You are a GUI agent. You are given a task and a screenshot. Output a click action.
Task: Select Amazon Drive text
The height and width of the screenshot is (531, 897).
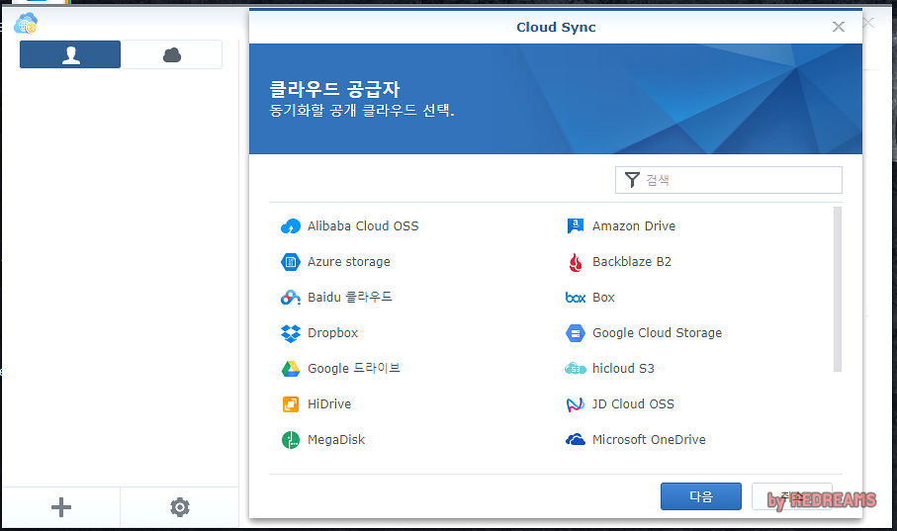pos(634,226)
